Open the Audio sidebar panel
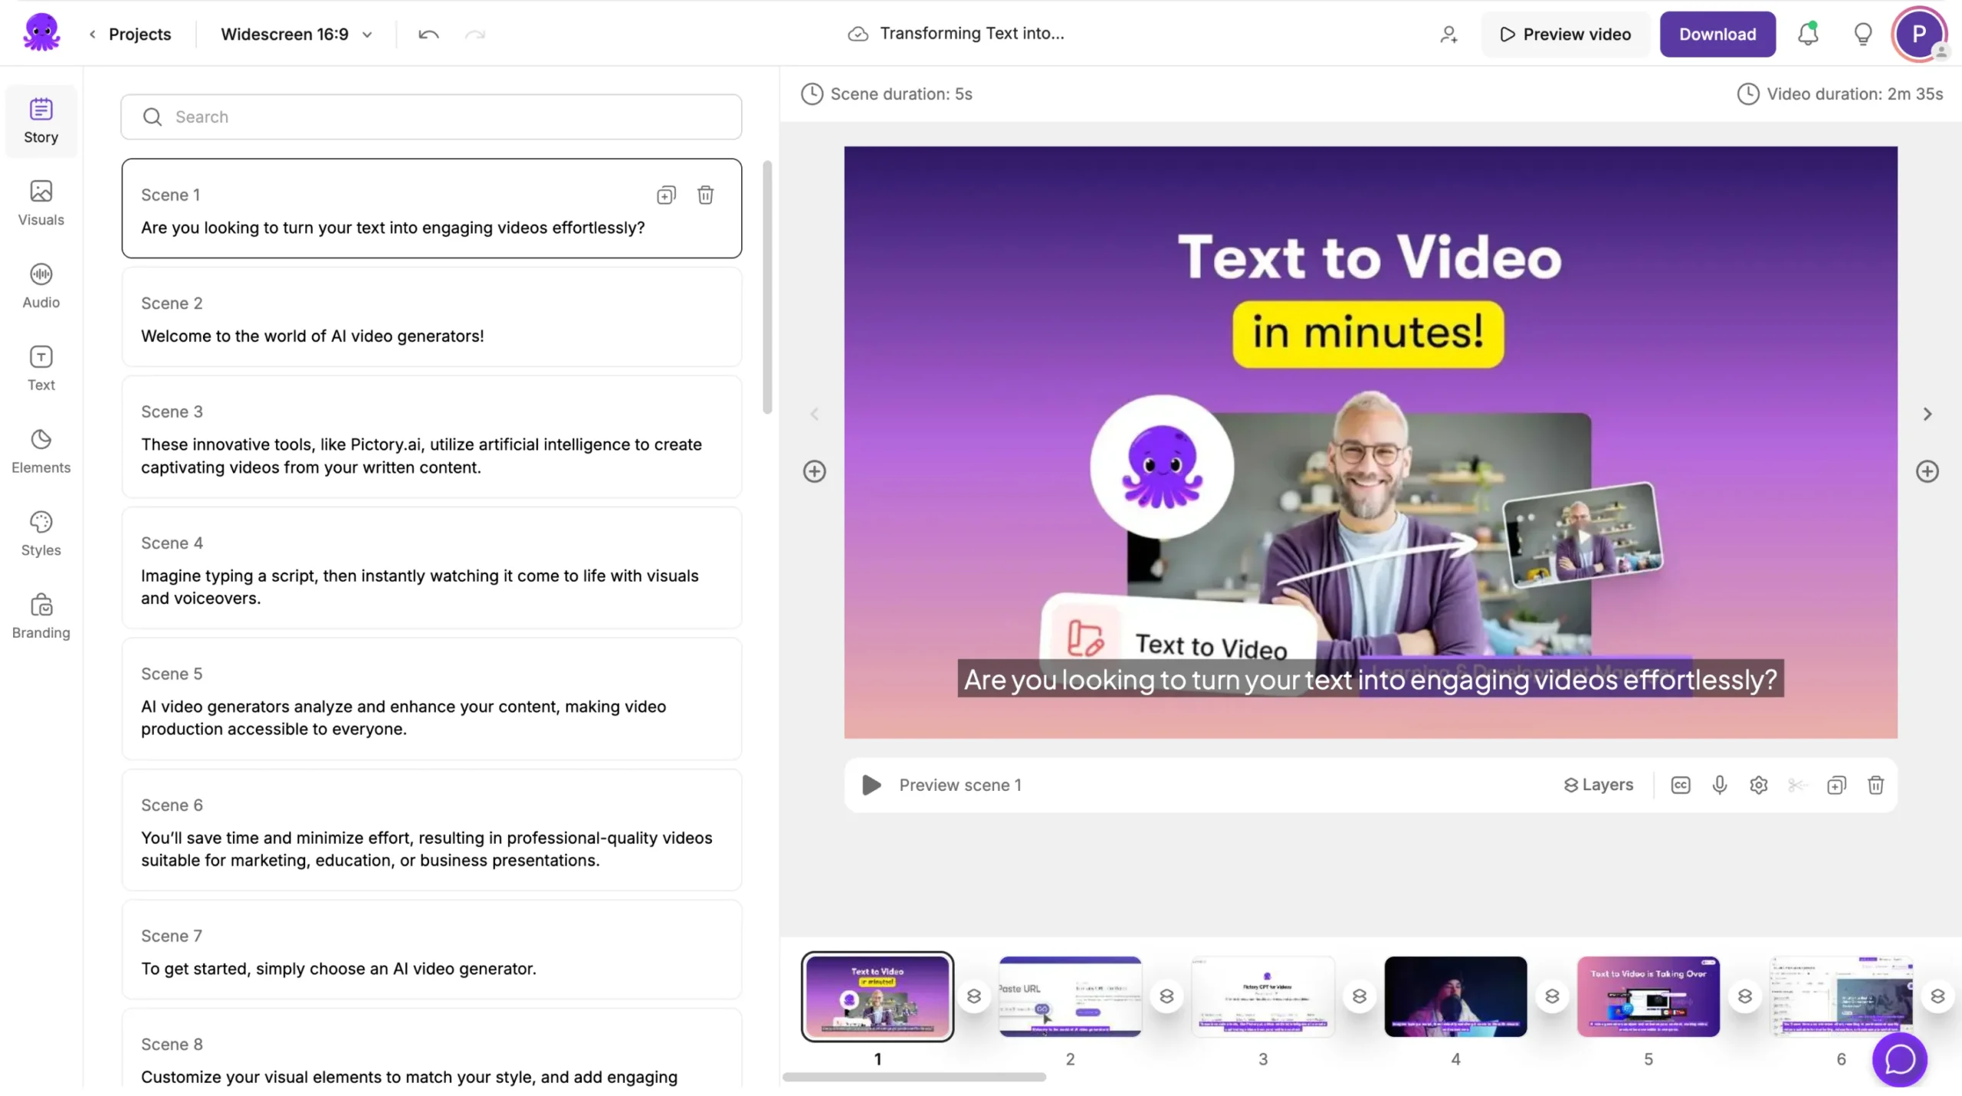 point(41,286)
